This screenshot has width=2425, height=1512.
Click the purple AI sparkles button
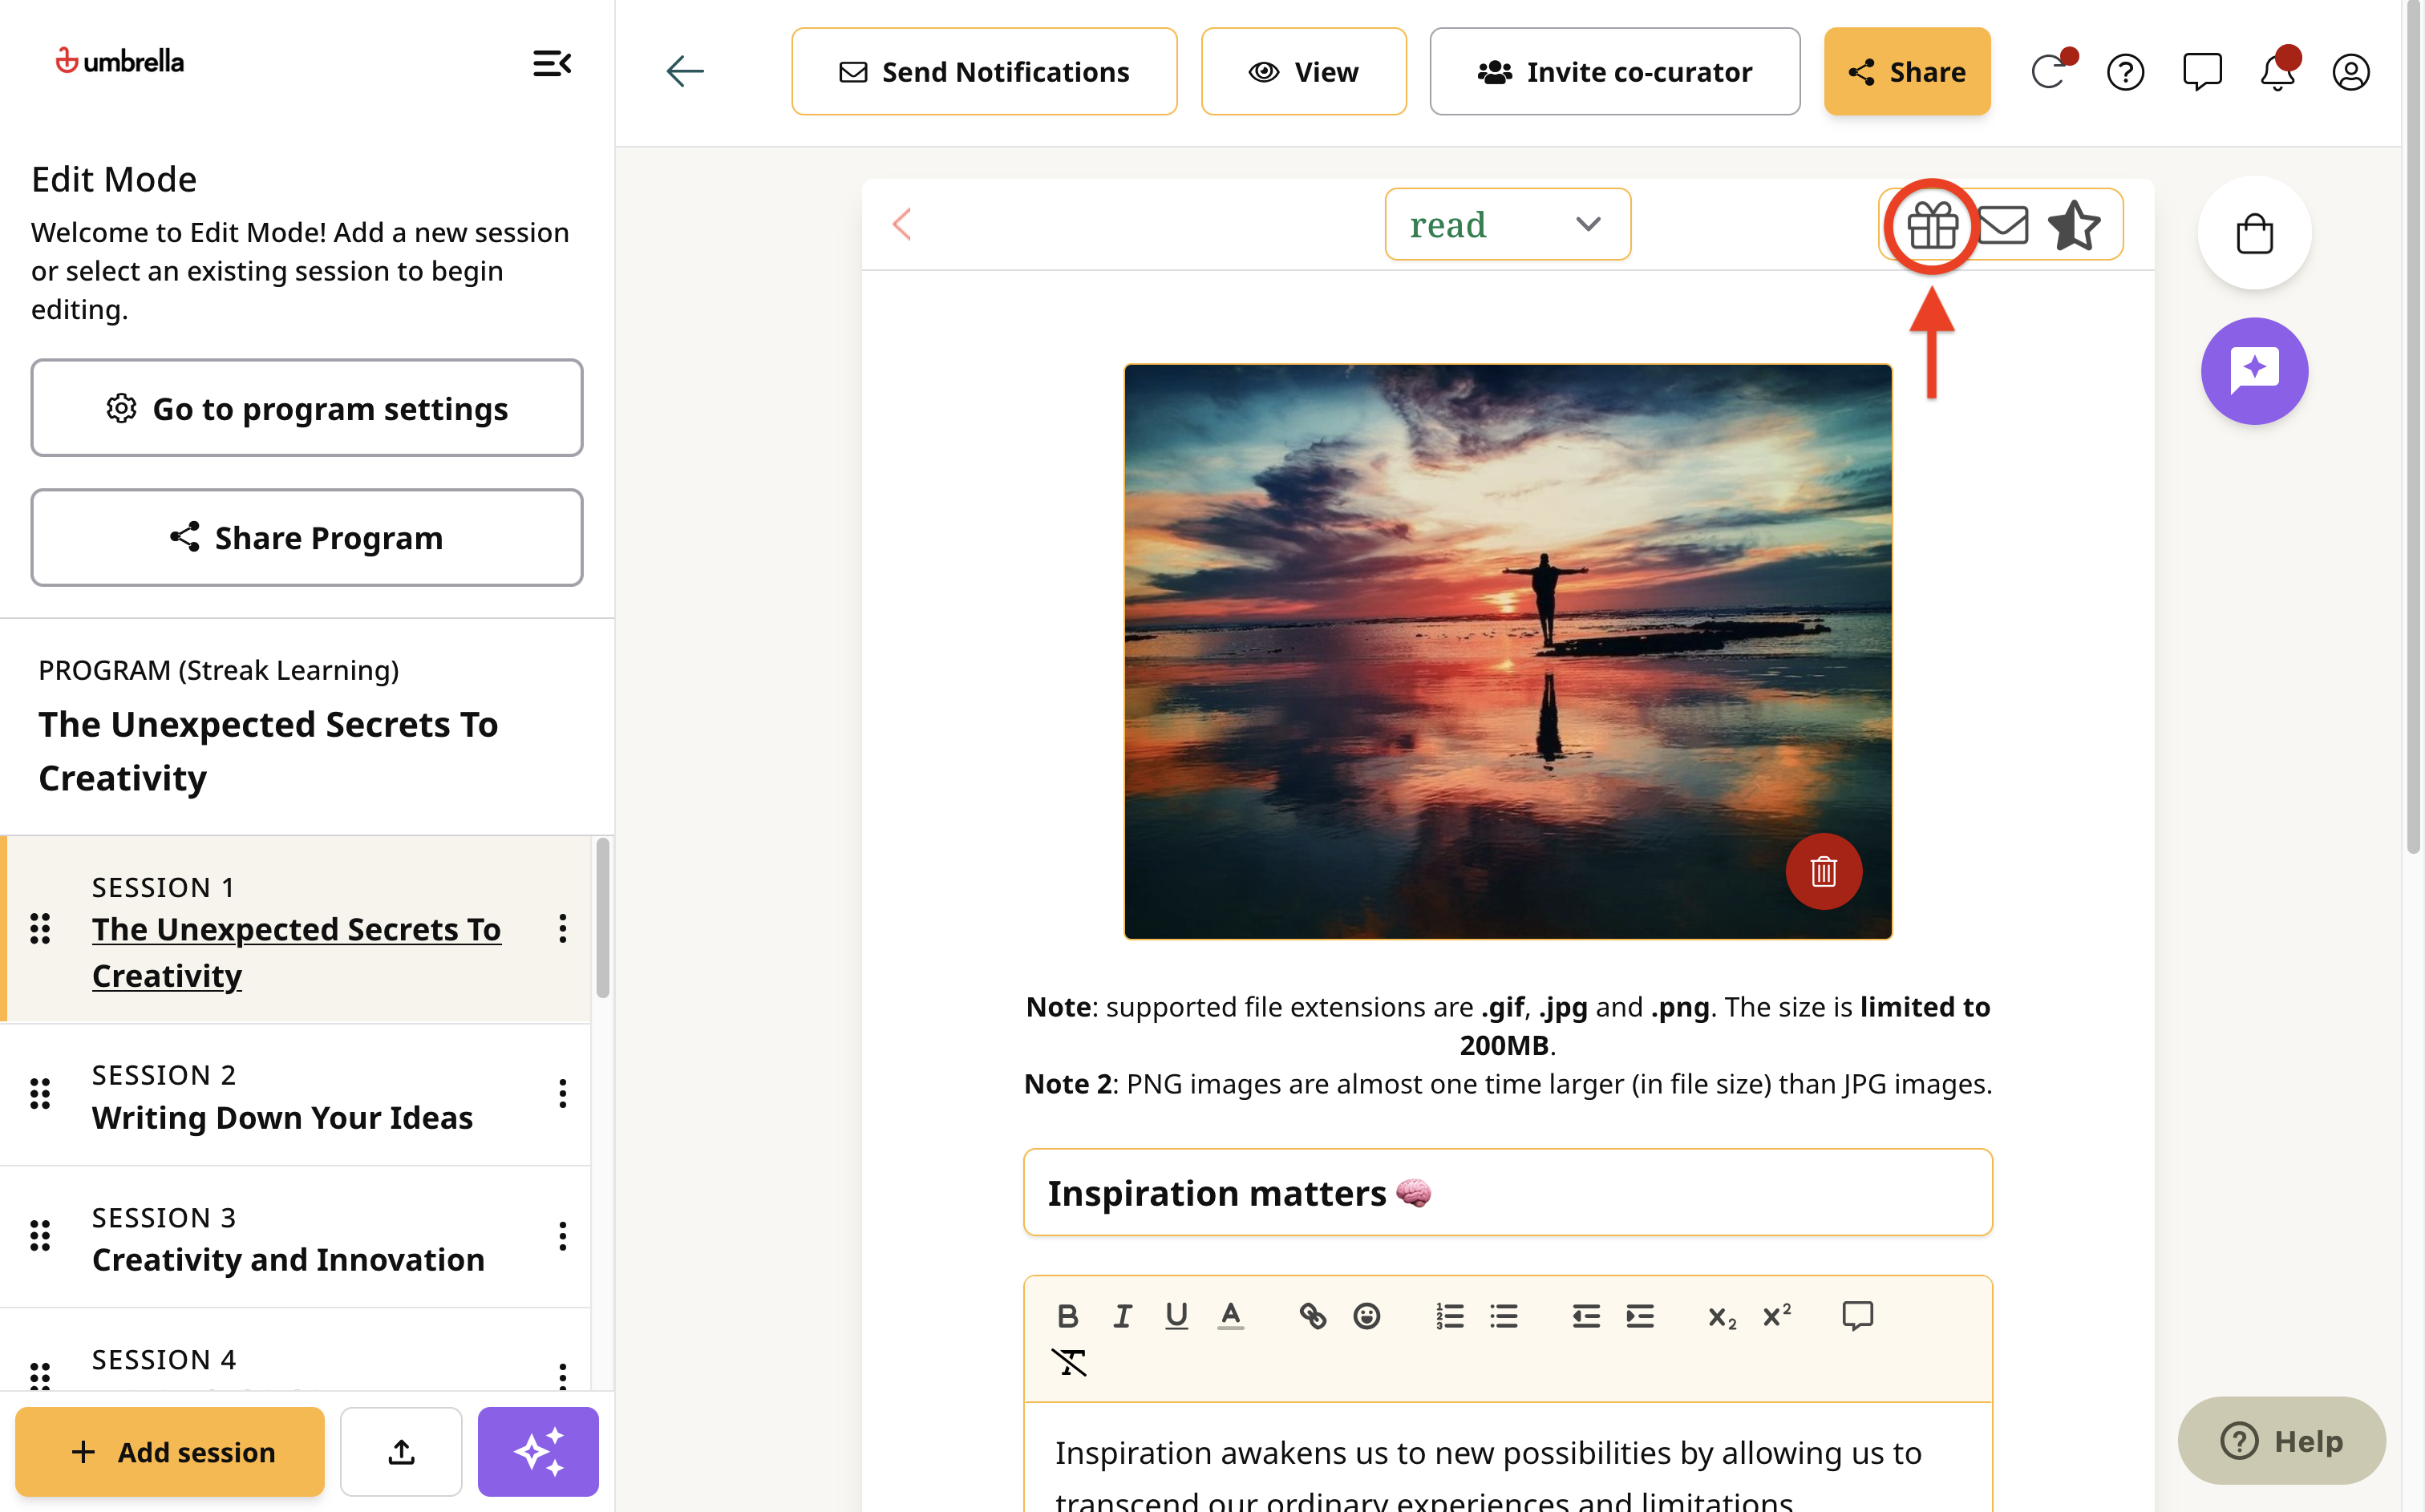click(538, 1451)
